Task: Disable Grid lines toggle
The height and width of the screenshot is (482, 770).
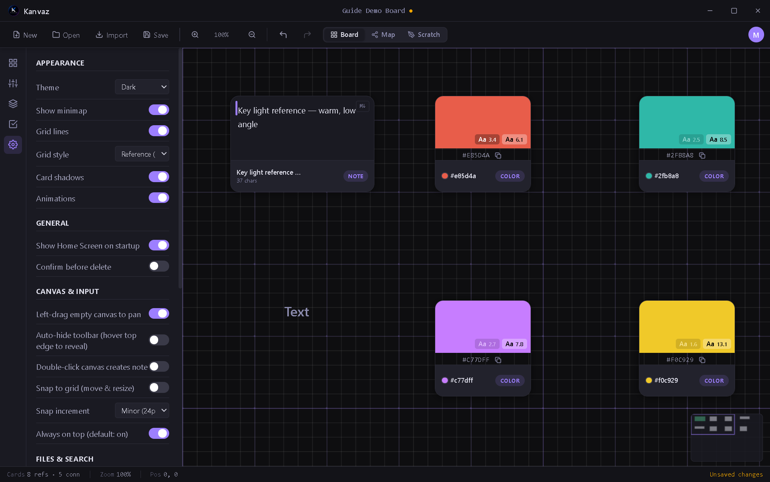Action: (159, 131)
